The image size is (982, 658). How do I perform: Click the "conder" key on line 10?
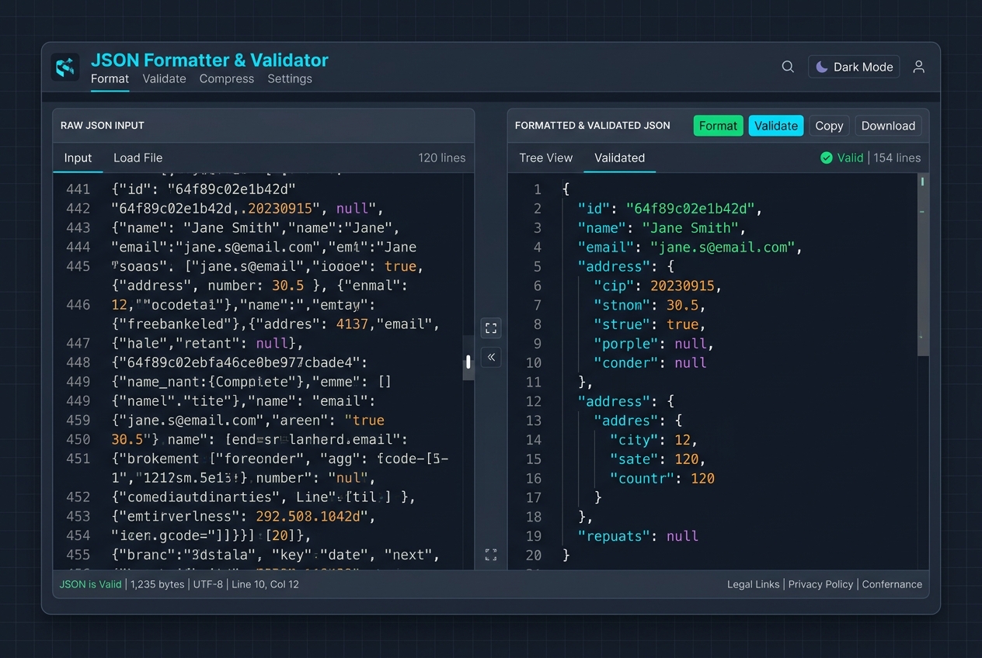[627, 362]
